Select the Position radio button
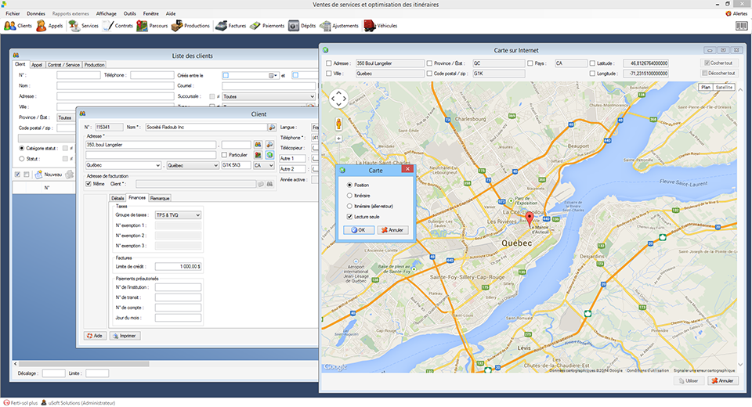This screenshot has height=407, width=752. point(349,185)
